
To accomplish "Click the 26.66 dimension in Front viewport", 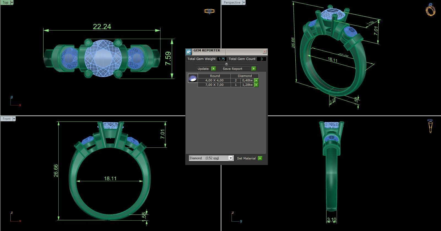I will click(56, 170).
